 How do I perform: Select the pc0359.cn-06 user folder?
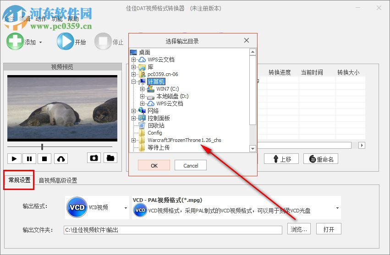click(163, 74)
